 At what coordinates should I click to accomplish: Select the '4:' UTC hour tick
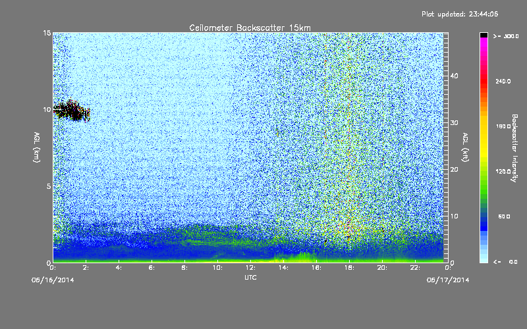[119, 268]
